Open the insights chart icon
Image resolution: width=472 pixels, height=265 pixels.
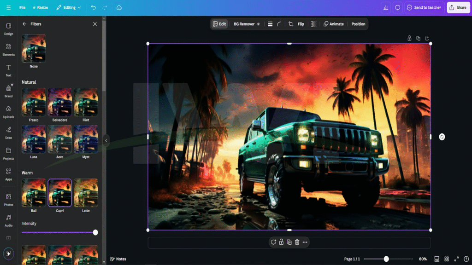[x=386, y=7]
